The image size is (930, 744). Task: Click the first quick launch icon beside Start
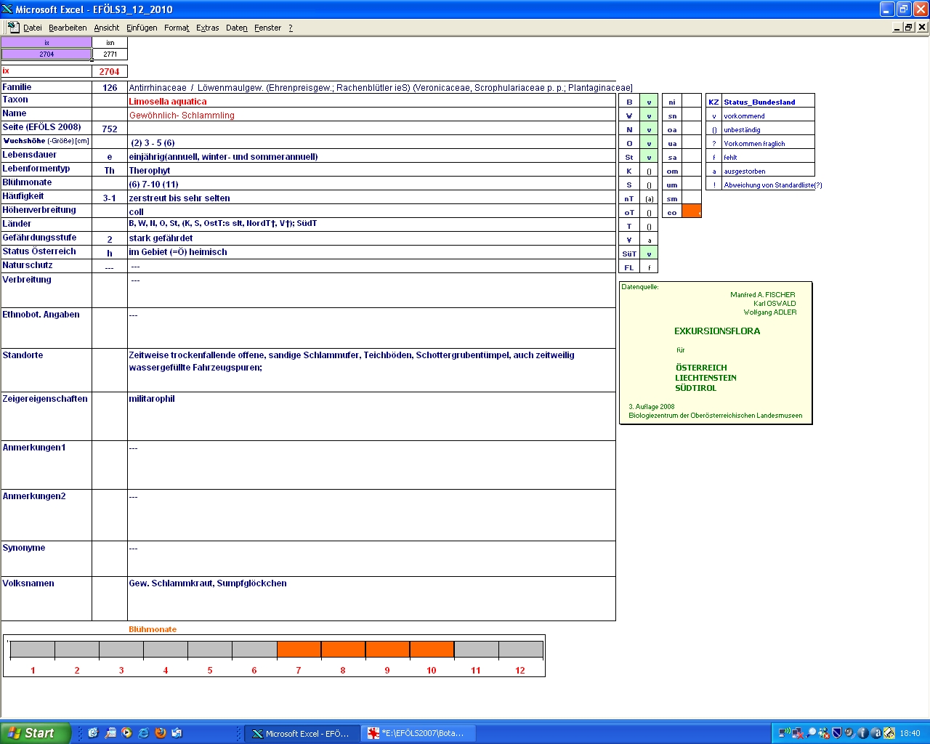(x=93, y=733)
